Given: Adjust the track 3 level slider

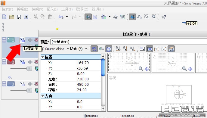Looking at the screenshot, I should coord(29,90).
